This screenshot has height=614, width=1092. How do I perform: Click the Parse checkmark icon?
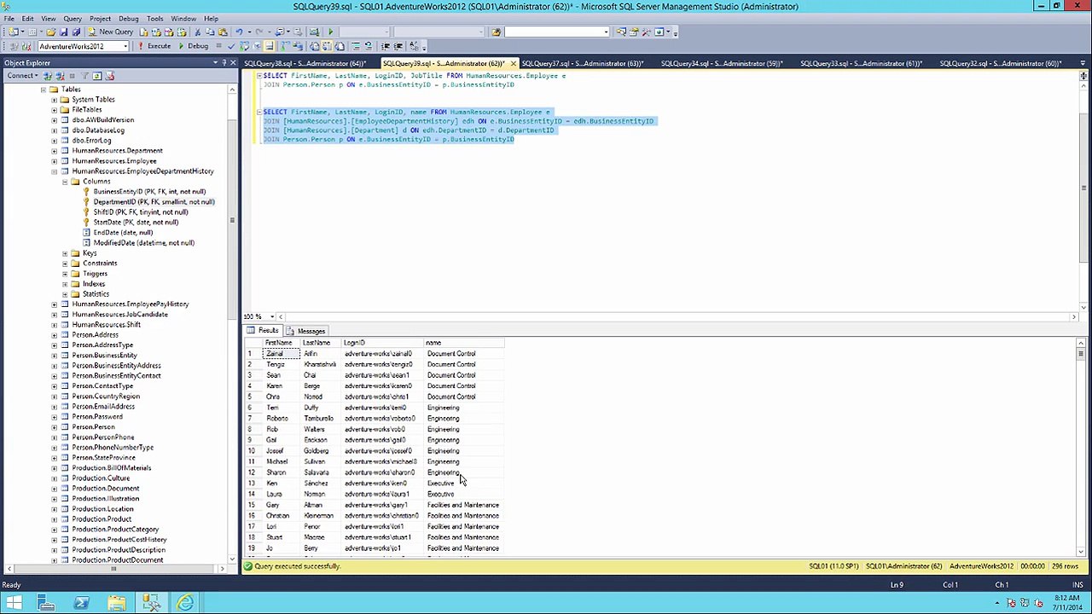231,46
